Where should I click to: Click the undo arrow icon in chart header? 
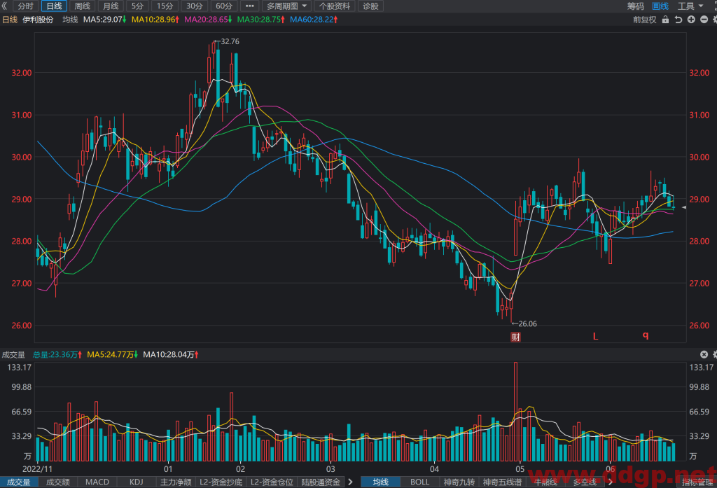click(x=678, y=20)
